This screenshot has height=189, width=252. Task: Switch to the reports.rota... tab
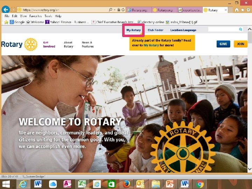[x=190, y=10]
